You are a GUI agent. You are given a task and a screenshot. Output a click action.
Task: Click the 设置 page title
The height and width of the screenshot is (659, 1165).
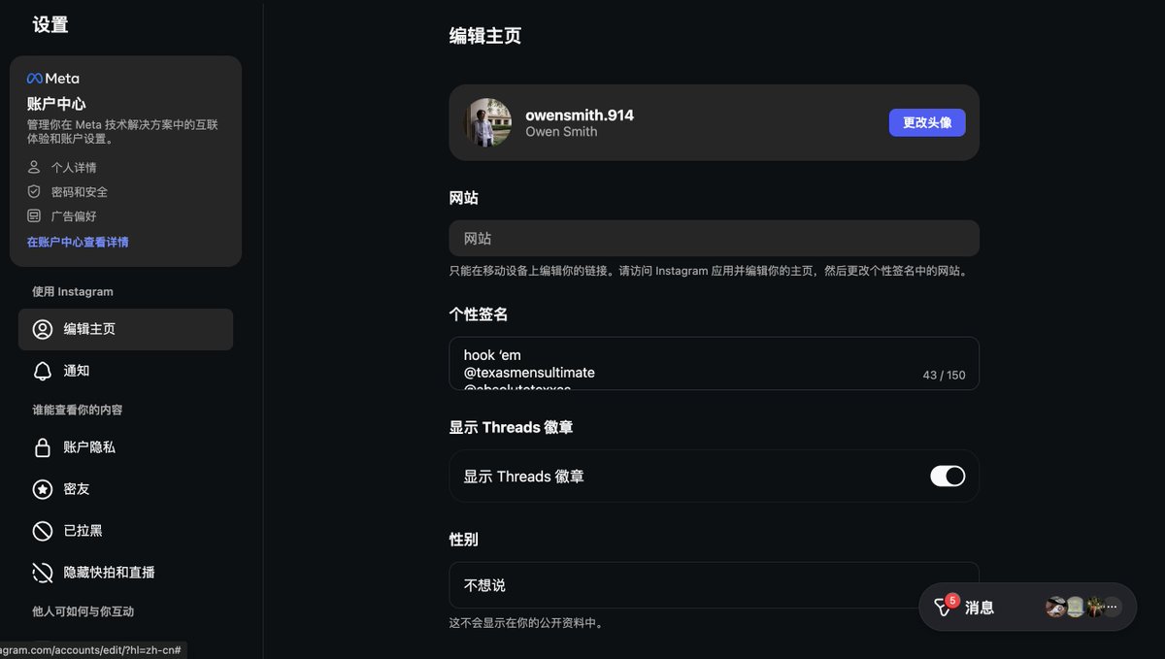point(50,25)
